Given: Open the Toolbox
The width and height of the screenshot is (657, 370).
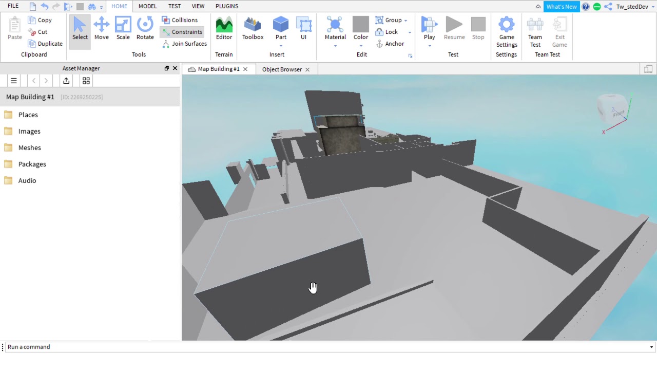Looking at the screenshot, I should pyautogui.click(x=253, y=28).
